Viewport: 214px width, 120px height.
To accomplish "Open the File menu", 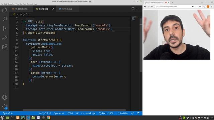I will 2,4.
